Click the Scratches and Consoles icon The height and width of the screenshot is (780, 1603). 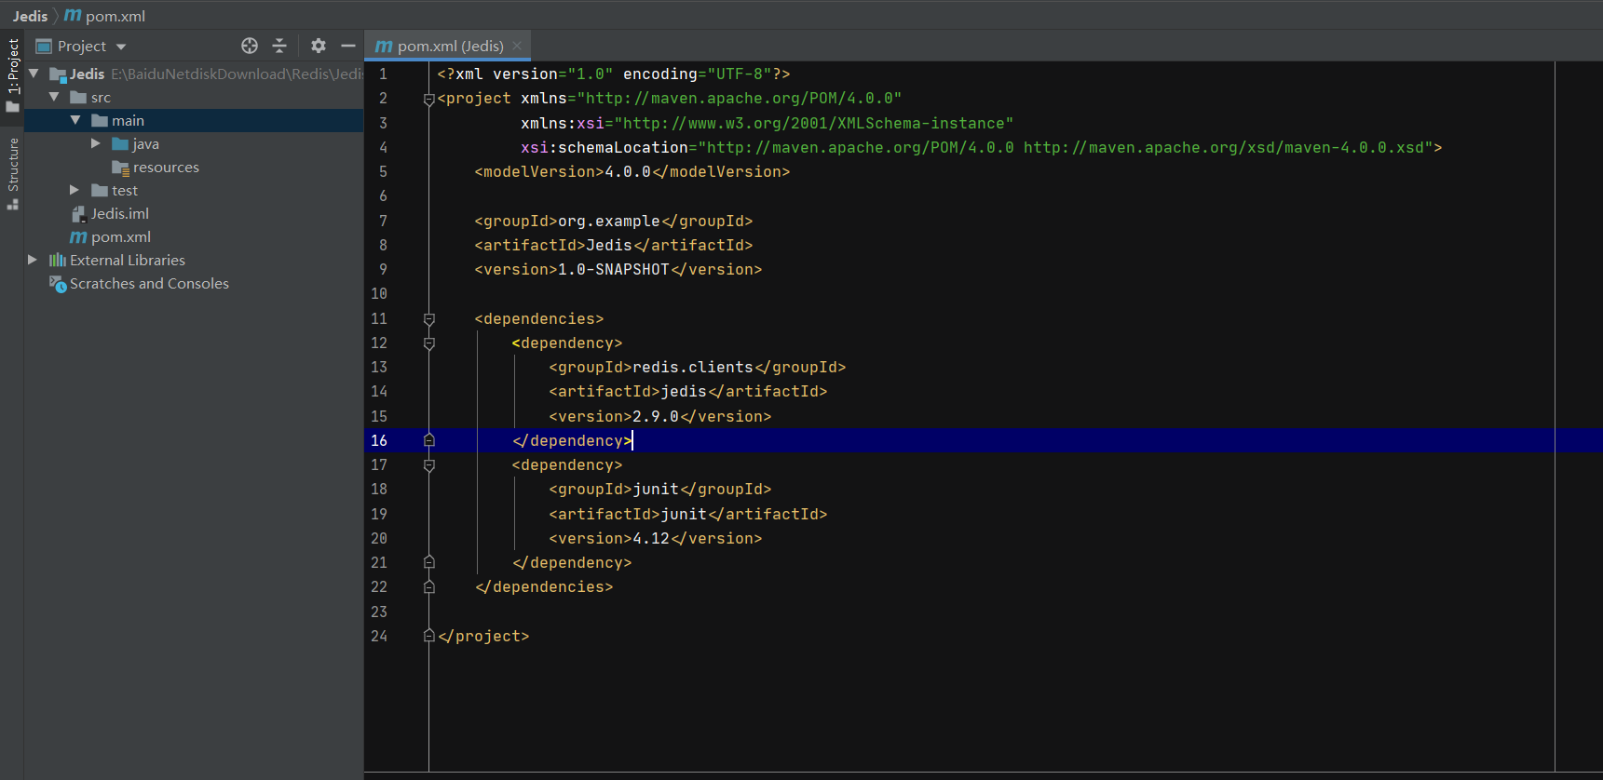tap(58, 284)
